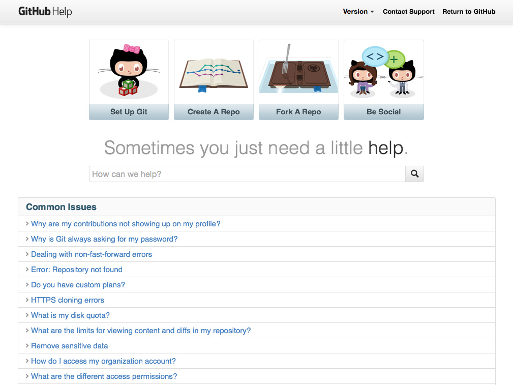Expand the chevron next to Remove sensitive data

click(27, 346)
